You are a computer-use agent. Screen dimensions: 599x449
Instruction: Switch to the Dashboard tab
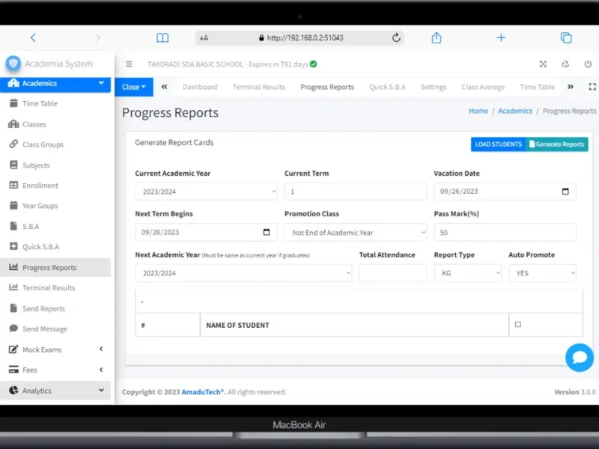click(200, 87)
